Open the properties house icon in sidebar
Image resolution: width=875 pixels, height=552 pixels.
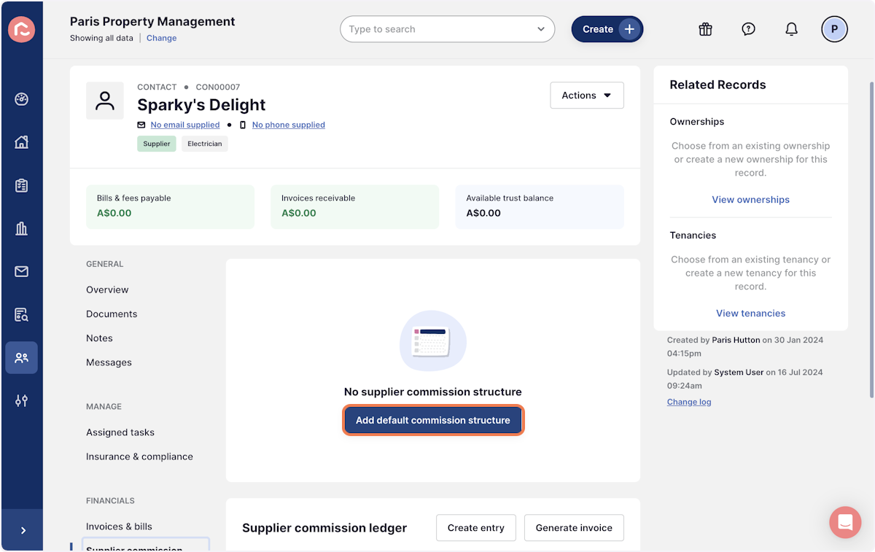click(x=21, y=142)
